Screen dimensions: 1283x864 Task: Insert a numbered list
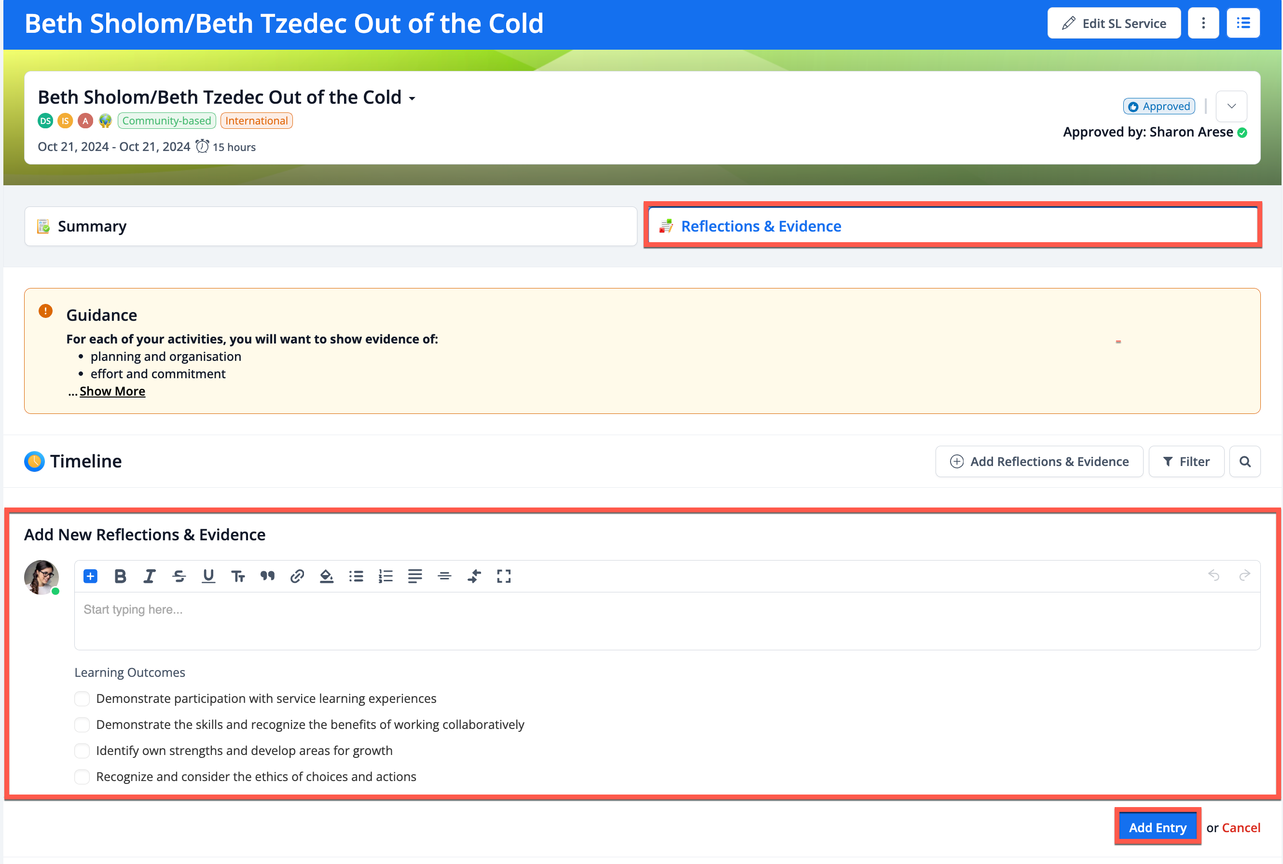pyautogui.click(x=386, y=576)
